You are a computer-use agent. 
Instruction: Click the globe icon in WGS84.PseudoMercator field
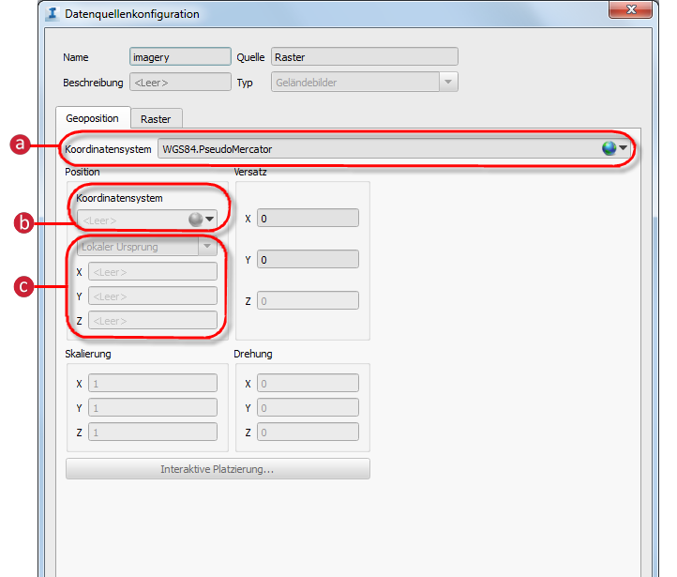tap(609, 148)
